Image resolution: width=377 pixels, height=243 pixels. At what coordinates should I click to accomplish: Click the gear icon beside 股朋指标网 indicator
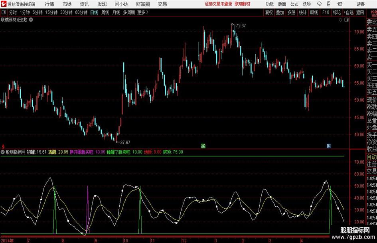(x=3, y=152)
